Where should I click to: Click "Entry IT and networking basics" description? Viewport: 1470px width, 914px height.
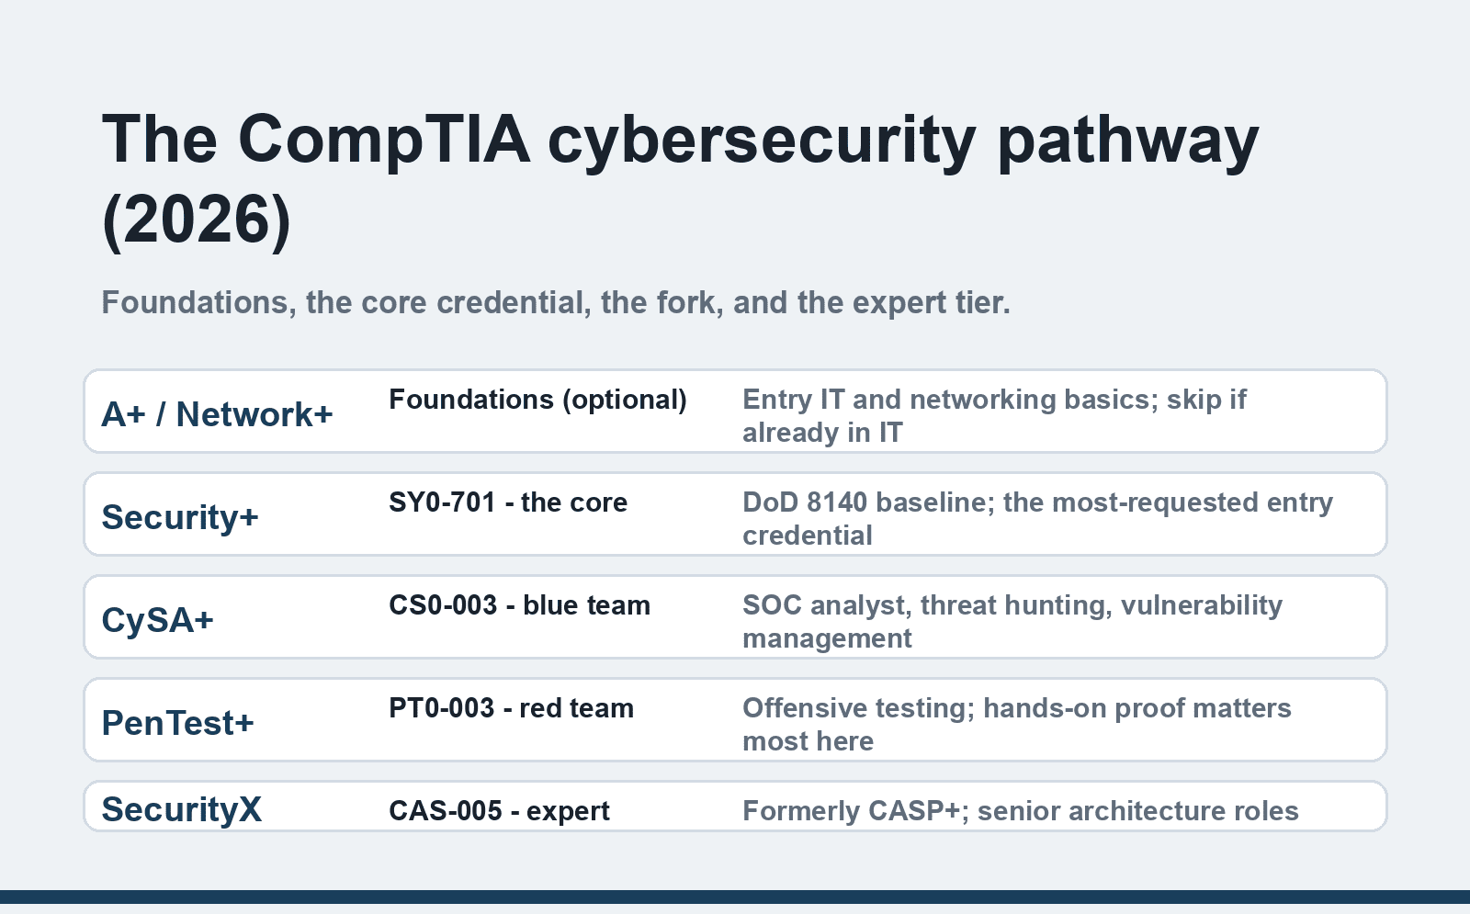994,416
